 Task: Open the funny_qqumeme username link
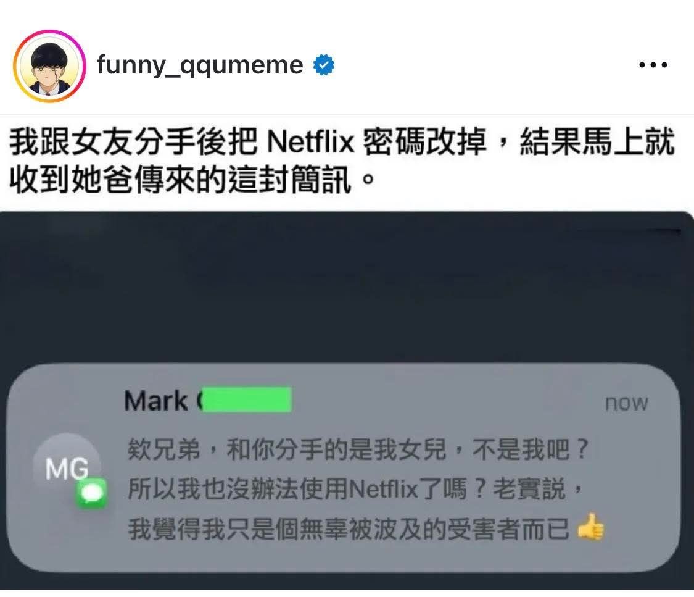pyautogui.click(x=200, y=65)
